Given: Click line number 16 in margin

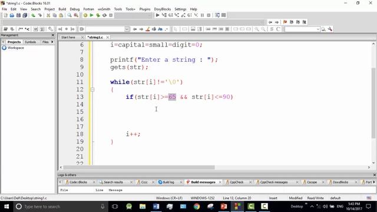Looking at the screenshot, I should click(80, 119).
